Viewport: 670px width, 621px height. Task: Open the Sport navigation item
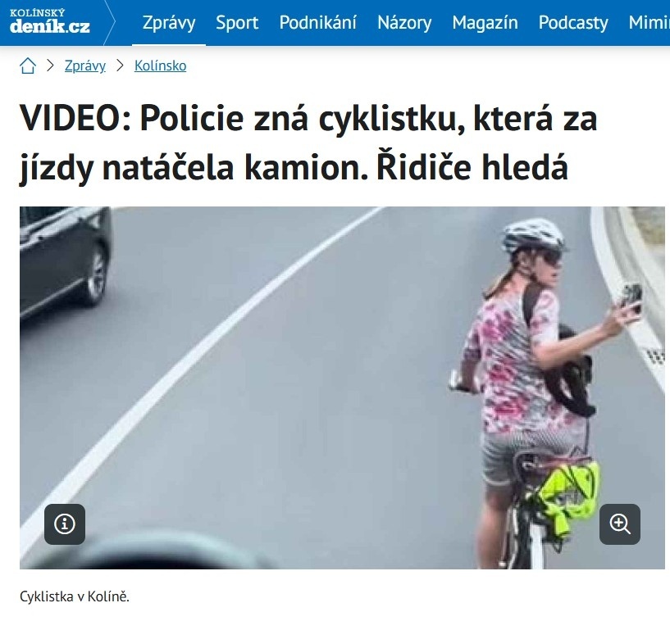coord(237,22)
